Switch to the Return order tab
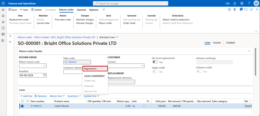 point(66,10)
